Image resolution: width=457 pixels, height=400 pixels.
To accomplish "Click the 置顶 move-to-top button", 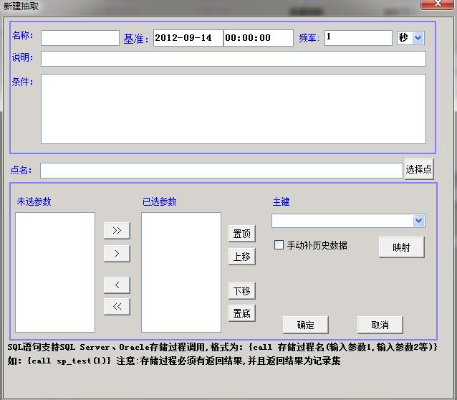I will pyautogui.click(x=242, y=234).
